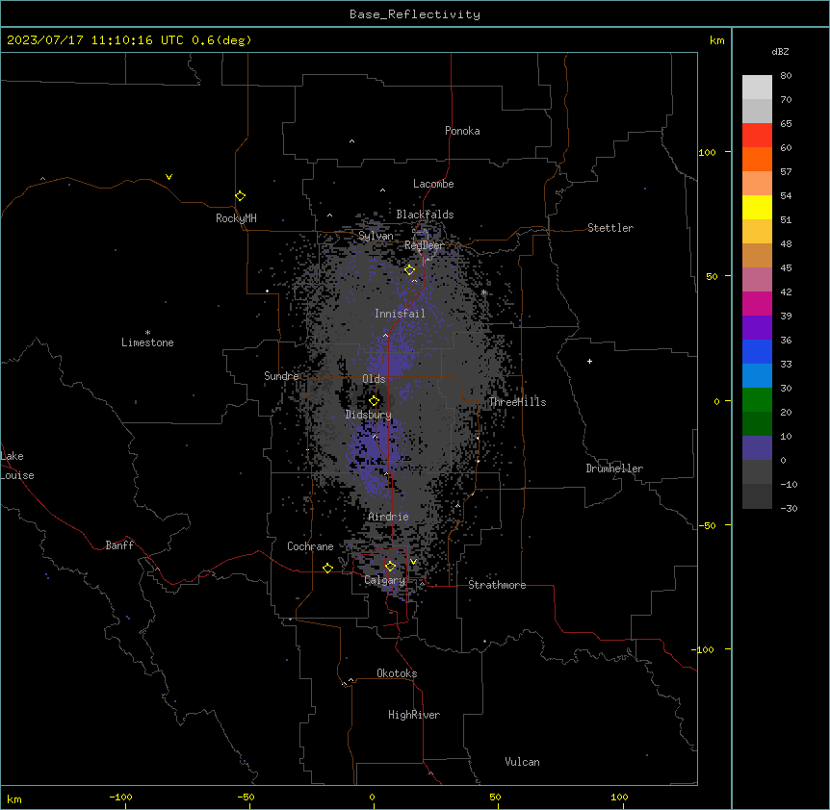Click the yellow station marker near RockyMH
This screenshot has width=830, height=810.
tap(240, 196)
